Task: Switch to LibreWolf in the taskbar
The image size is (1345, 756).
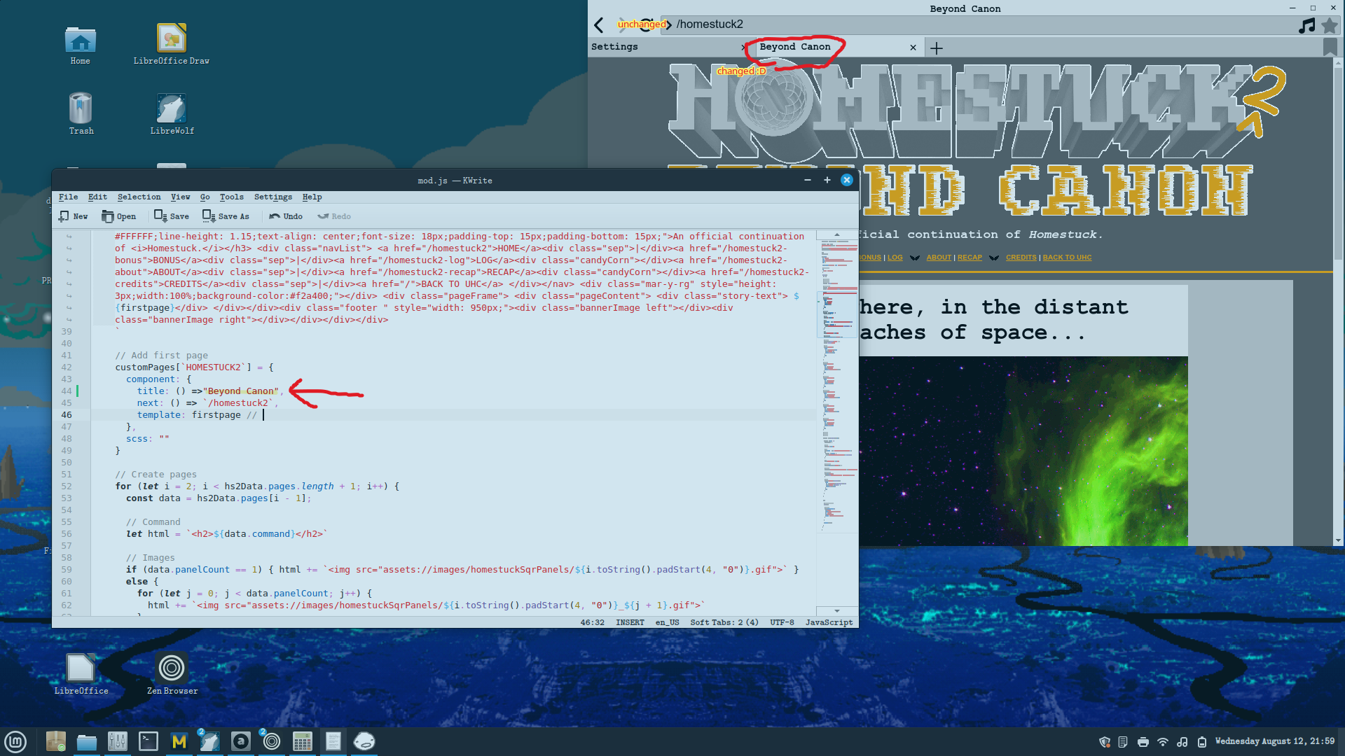Action: coord(209,741)
